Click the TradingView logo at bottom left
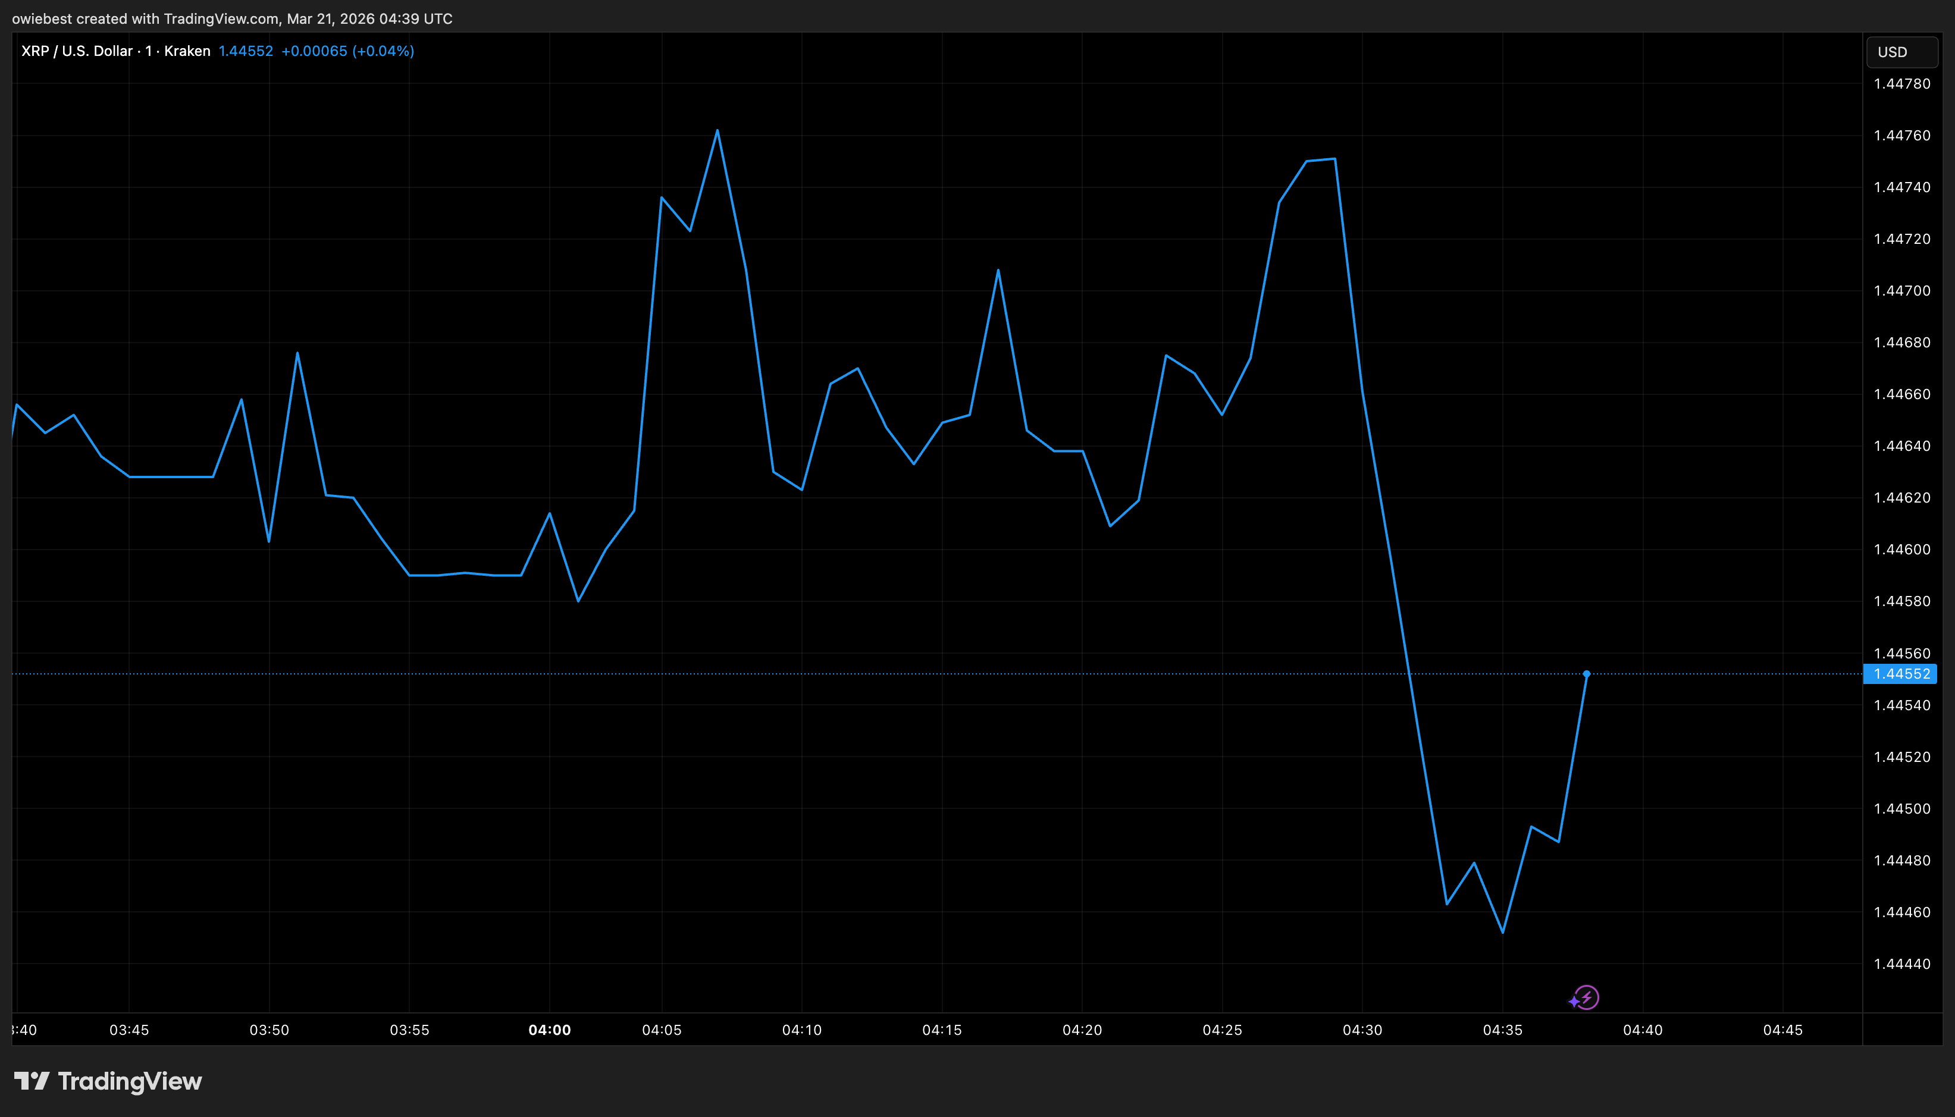 (108, 1081)
